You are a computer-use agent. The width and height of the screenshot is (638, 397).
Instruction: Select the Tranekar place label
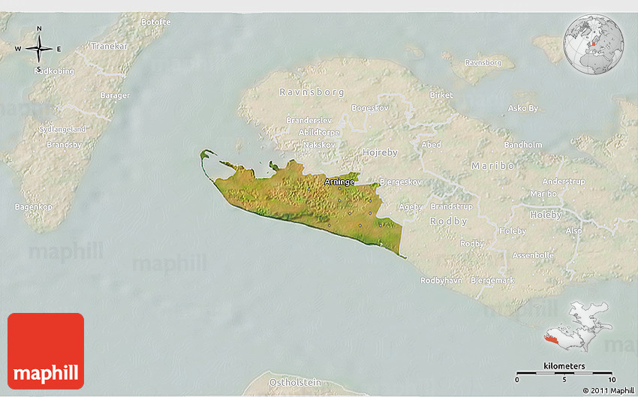pyautogui.click(x=110, y=46)
